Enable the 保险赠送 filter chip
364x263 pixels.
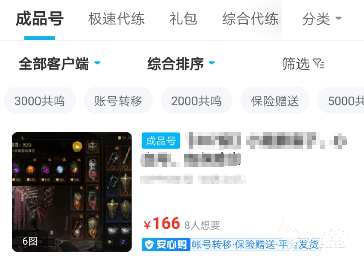click(x=275, y=101)
